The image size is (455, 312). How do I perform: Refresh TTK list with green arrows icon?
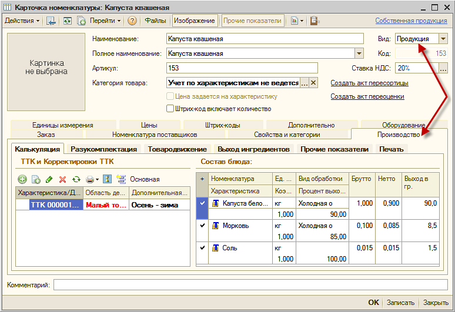coord(76,179)
